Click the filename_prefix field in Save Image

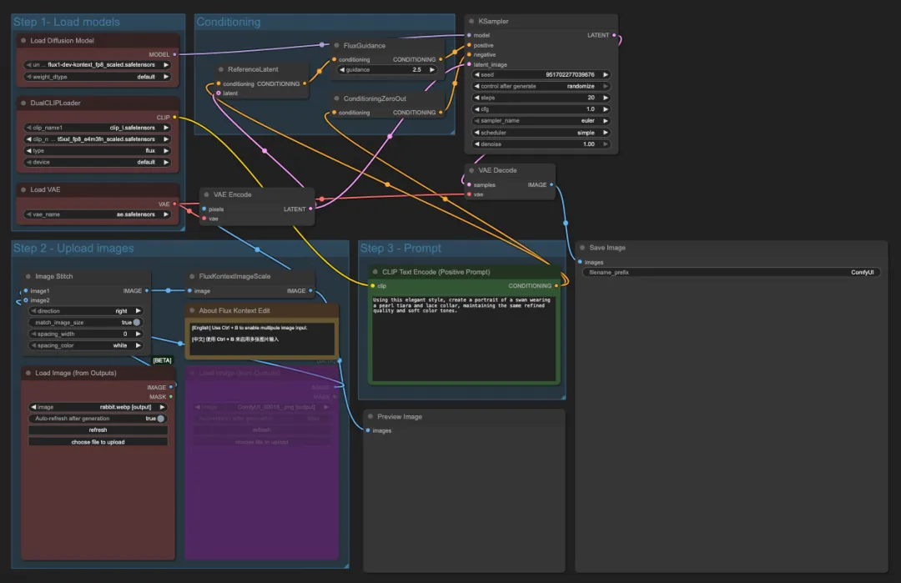pos(732,273)
